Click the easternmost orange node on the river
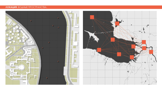This screenshot has width=162, height=90. pos(151,52)
